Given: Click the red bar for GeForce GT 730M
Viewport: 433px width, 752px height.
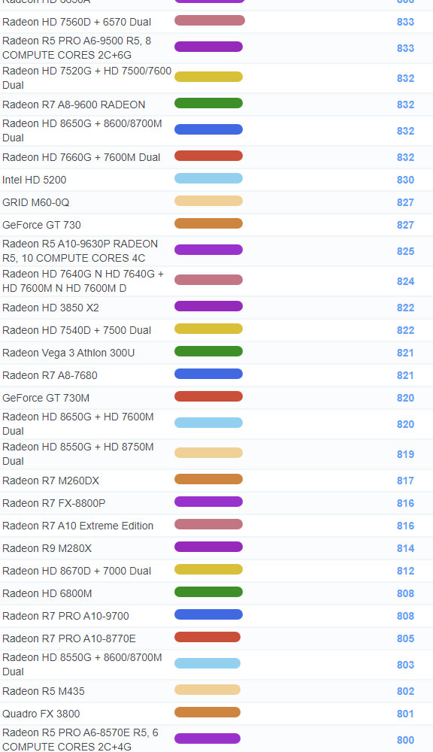Looking at the screenshot, I should pos(208,396).
